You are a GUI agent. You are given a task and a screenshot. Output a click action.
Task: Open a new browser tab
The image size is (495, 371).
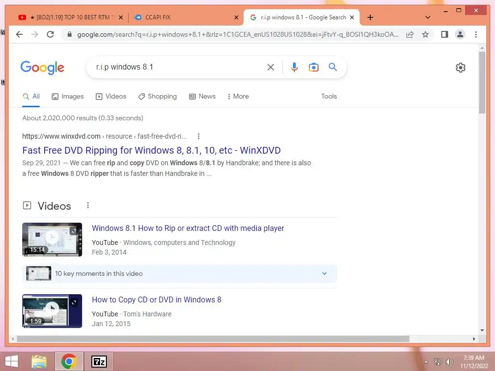pyautogui.click(x=370, y=17)
